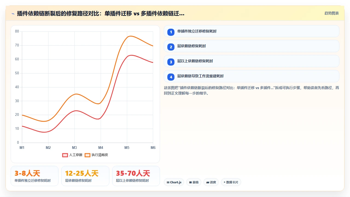Click the number 1 step badge
Viewport: 350px width, 197px height.
(x=171, y=32)
